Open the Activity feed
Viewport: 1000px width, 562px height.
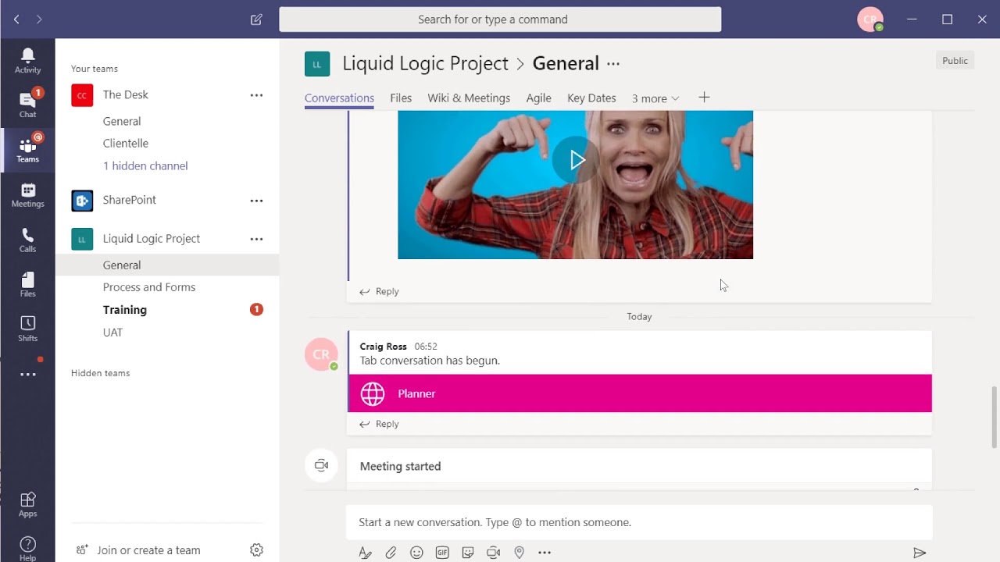click(x=27, y=61)
